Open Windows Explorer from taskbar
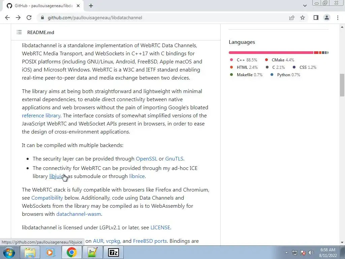 [30, 252]
